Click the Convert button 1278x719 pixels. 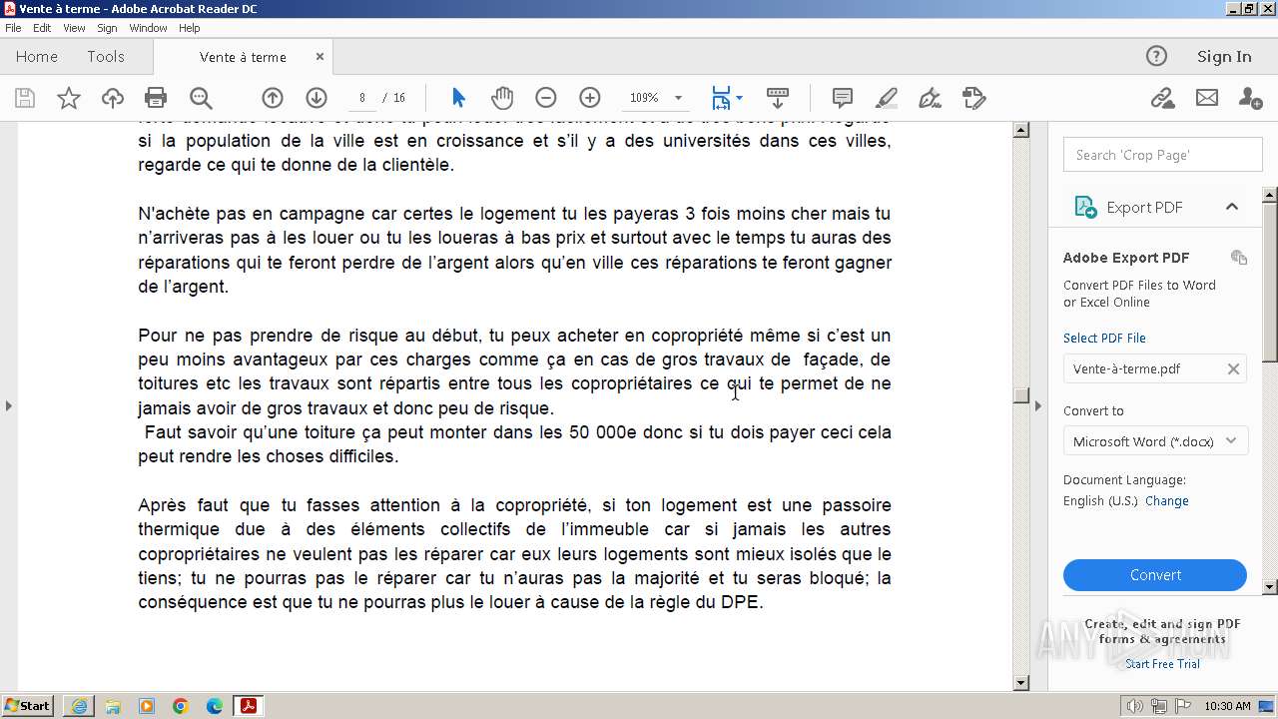coord(1155,575)
